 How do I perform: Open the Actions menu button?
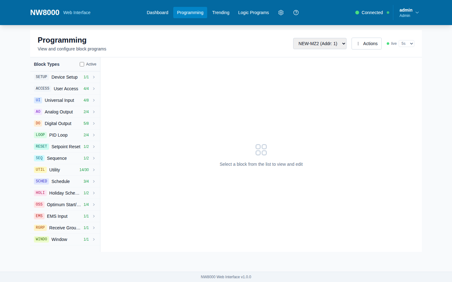pos(367,44)
